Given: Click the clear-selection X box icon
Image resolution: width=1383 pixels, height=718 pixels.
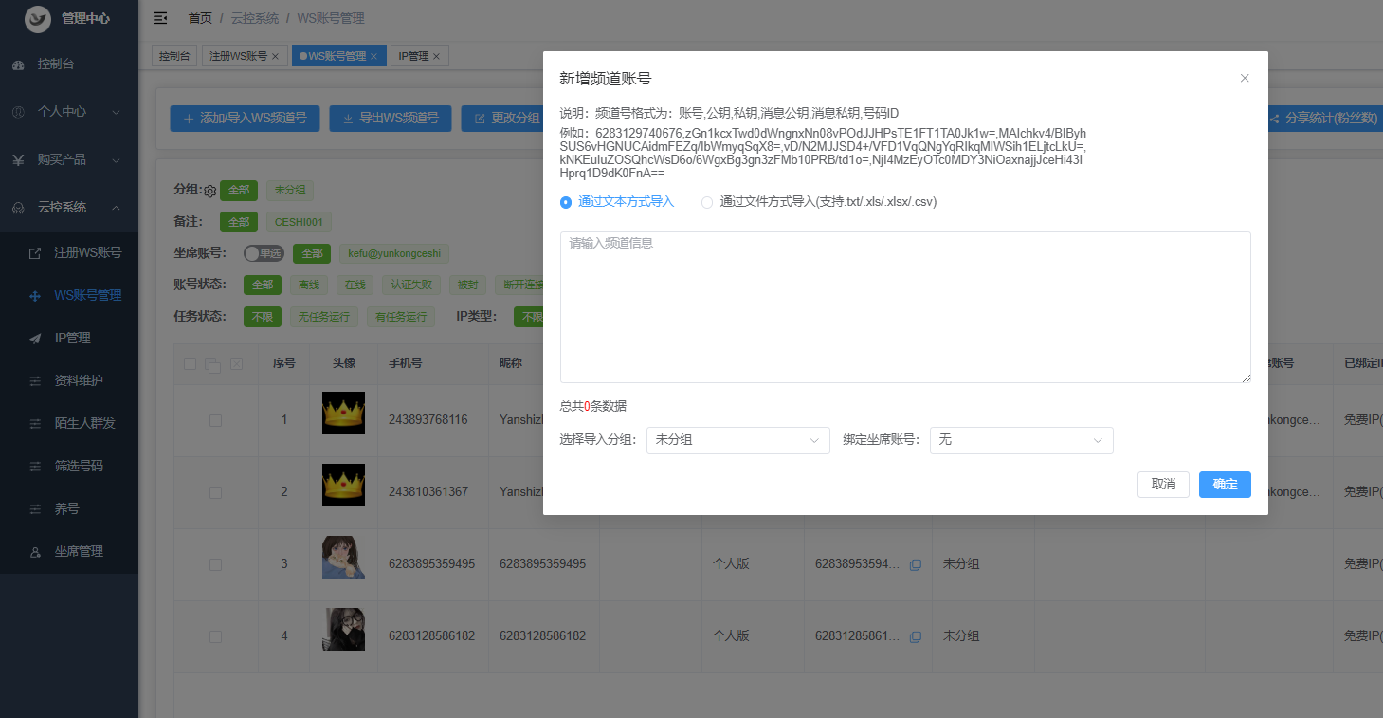Looking at the screenshot, I should click(x=237, y=363).
